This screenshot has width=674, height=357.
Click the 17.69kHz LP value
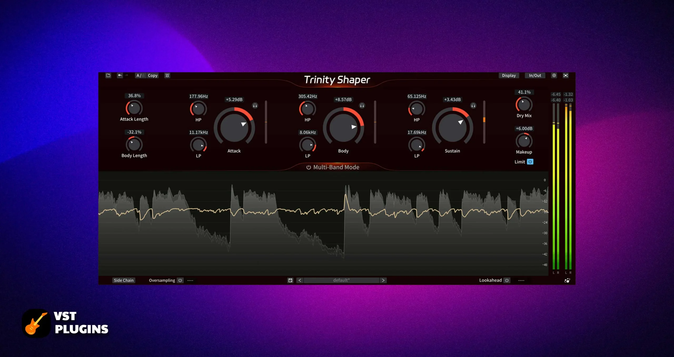pos(417,132)
